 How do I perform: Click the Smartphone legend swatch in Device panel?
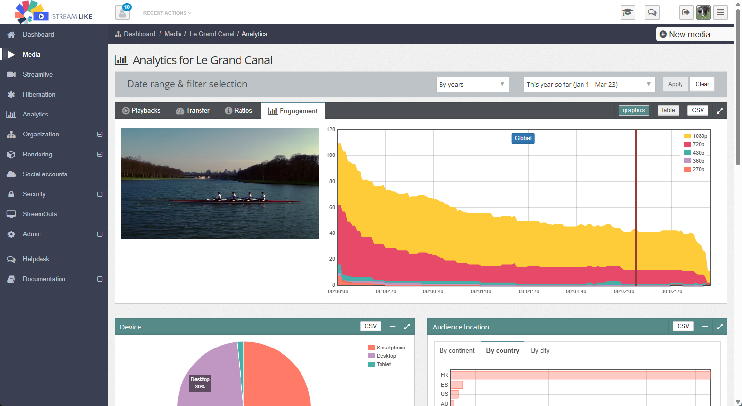pyautogui.click(x=371, y=348)
